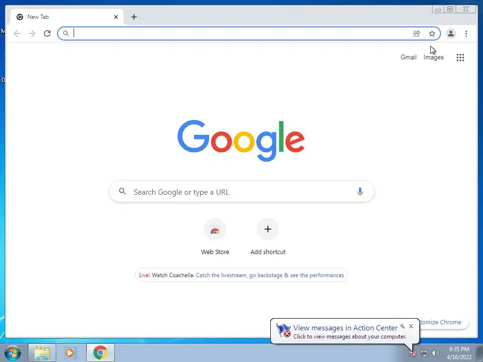Image resolution: width=483 pixels, height=362 pixels.
Task: Open the Chrome profile avatar
Action: point(450,33)
